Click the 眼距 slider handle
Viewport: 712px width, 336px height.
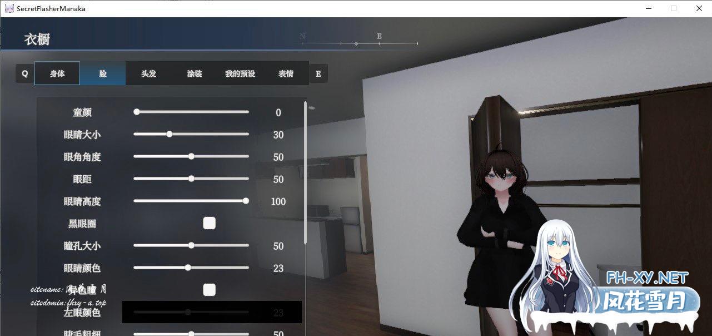pyautogui.click(x=191, y=179)
